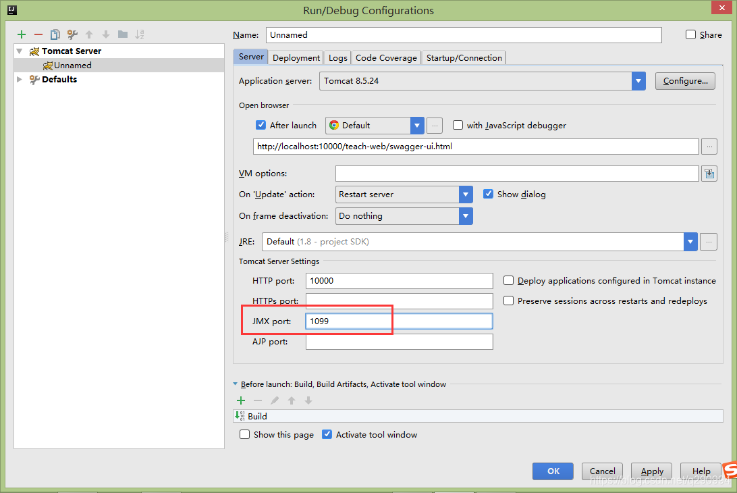Browse URL ellipsis button beside swagger address
The height and width of the screenshot is (493, 737).
[x=709, y=147]
